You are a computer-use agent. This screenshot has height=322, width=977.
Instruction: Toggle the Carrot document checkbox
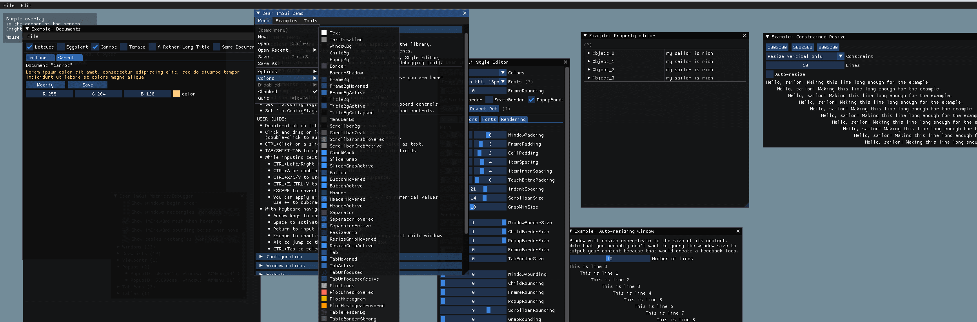coord(95,47)
